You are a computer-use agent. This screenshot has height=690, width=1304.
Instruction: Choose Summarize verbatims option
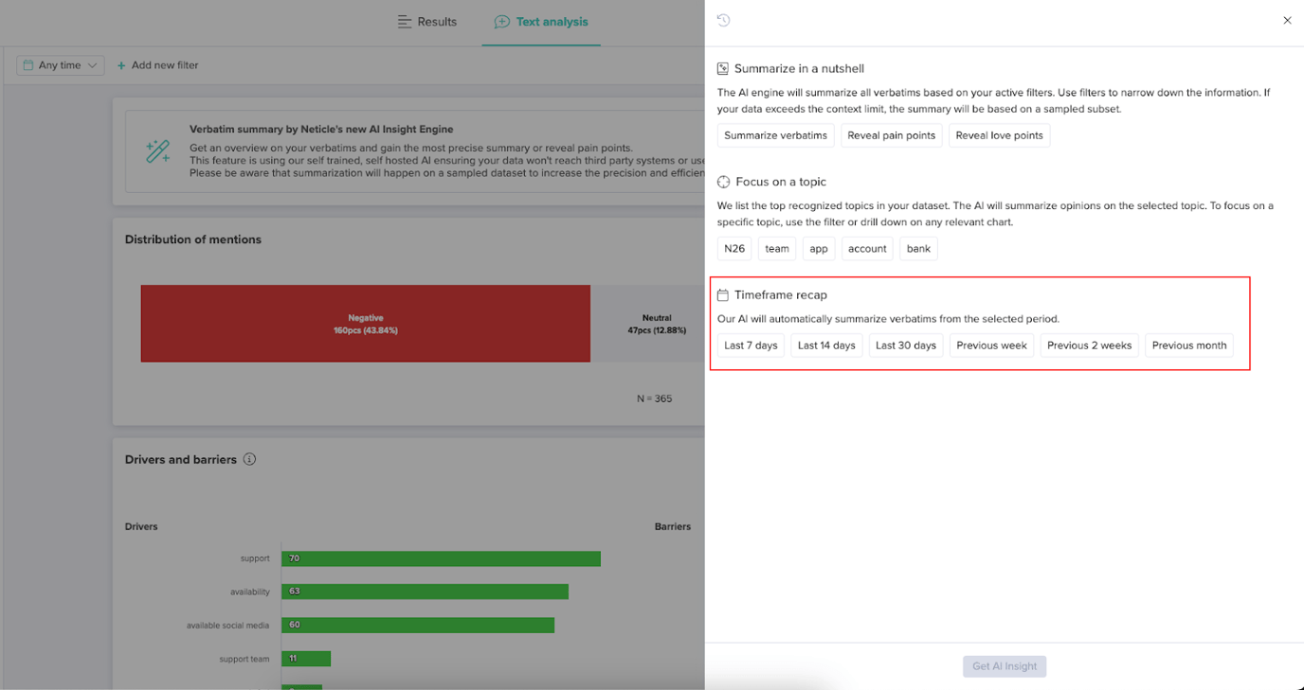775,135
